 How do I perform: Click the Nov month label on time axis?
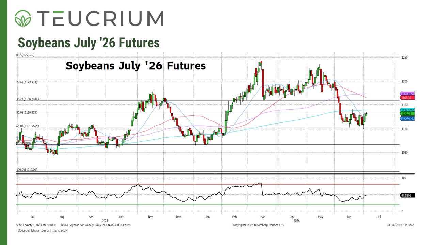click(151, 216)
